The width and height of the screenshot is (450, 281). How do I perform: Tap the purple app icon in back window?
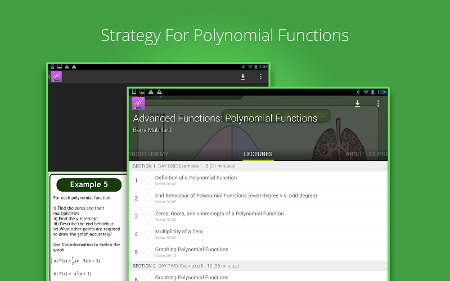[x=56, y=76]
